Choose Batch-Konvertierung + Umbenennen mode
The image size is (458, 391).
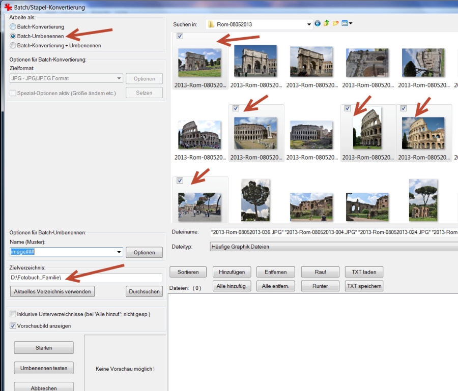pos(13,45)
